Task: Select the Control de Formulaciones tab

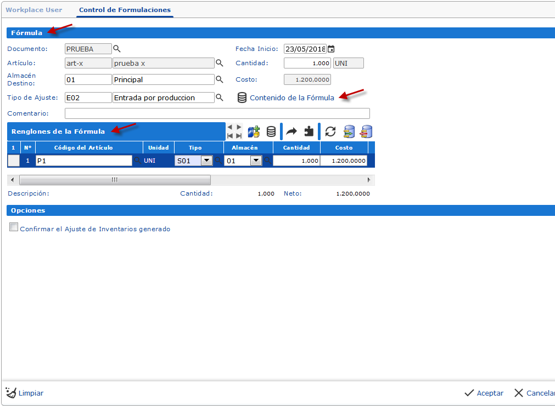Action: click(125, 9)
